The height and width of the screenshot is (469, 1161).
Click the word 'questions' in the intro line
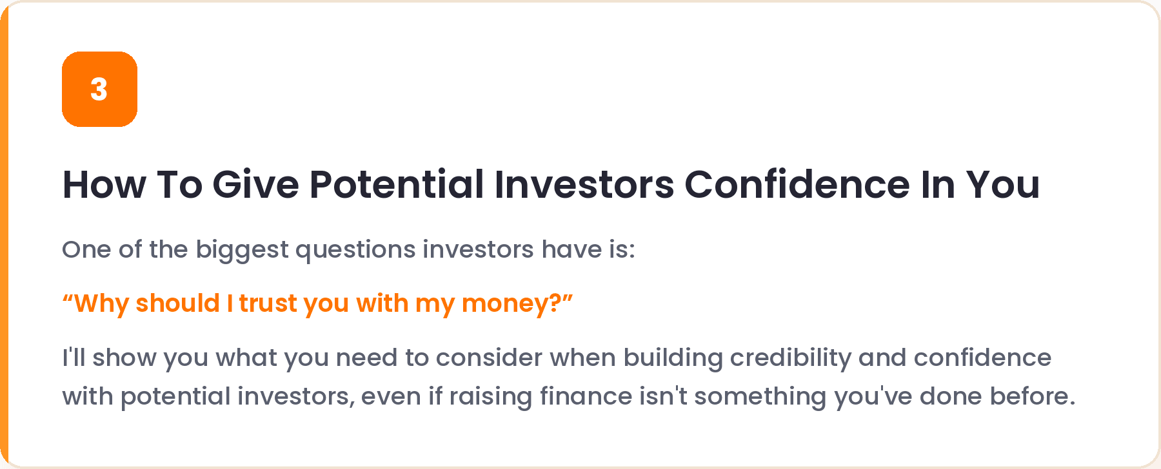click(355, 250)
